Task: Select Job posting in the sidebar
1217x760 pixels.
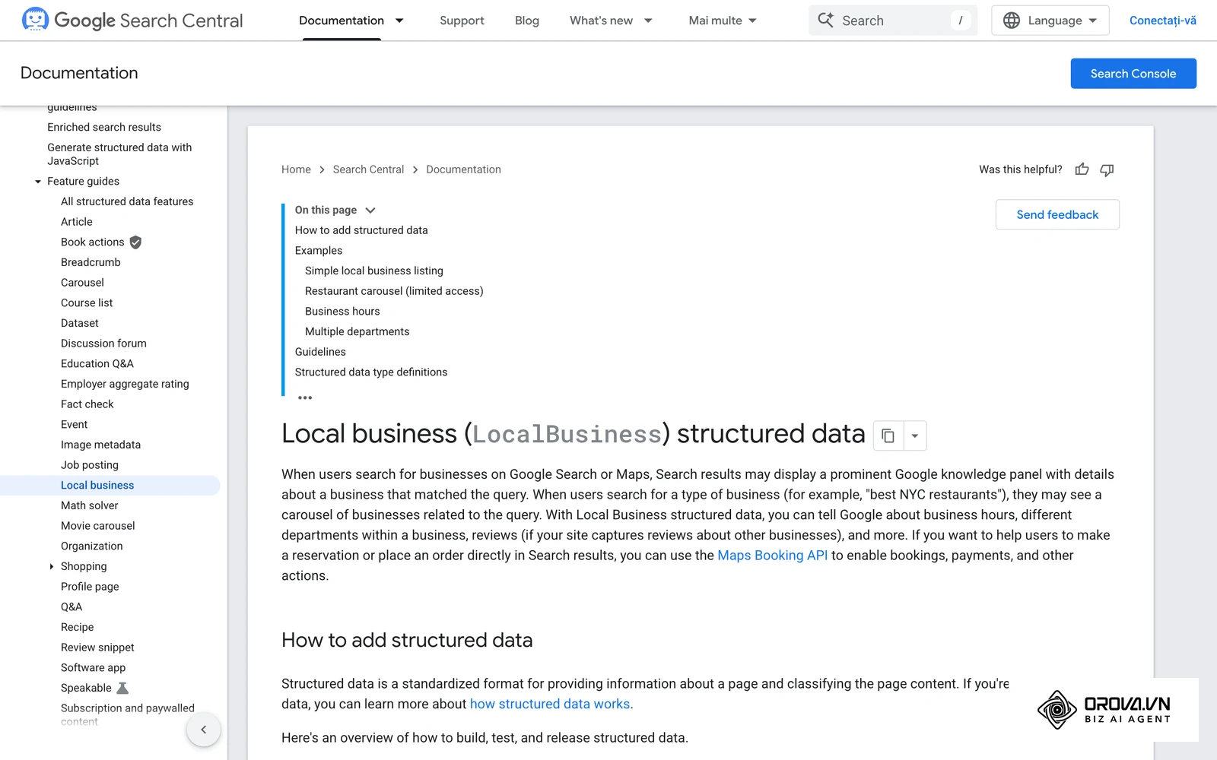Action: (90, 465)
